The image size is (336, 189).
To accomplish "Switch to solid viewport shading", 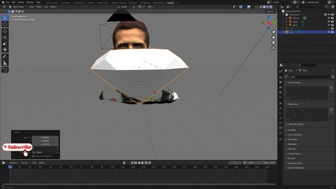I will [x=264, y=7].
